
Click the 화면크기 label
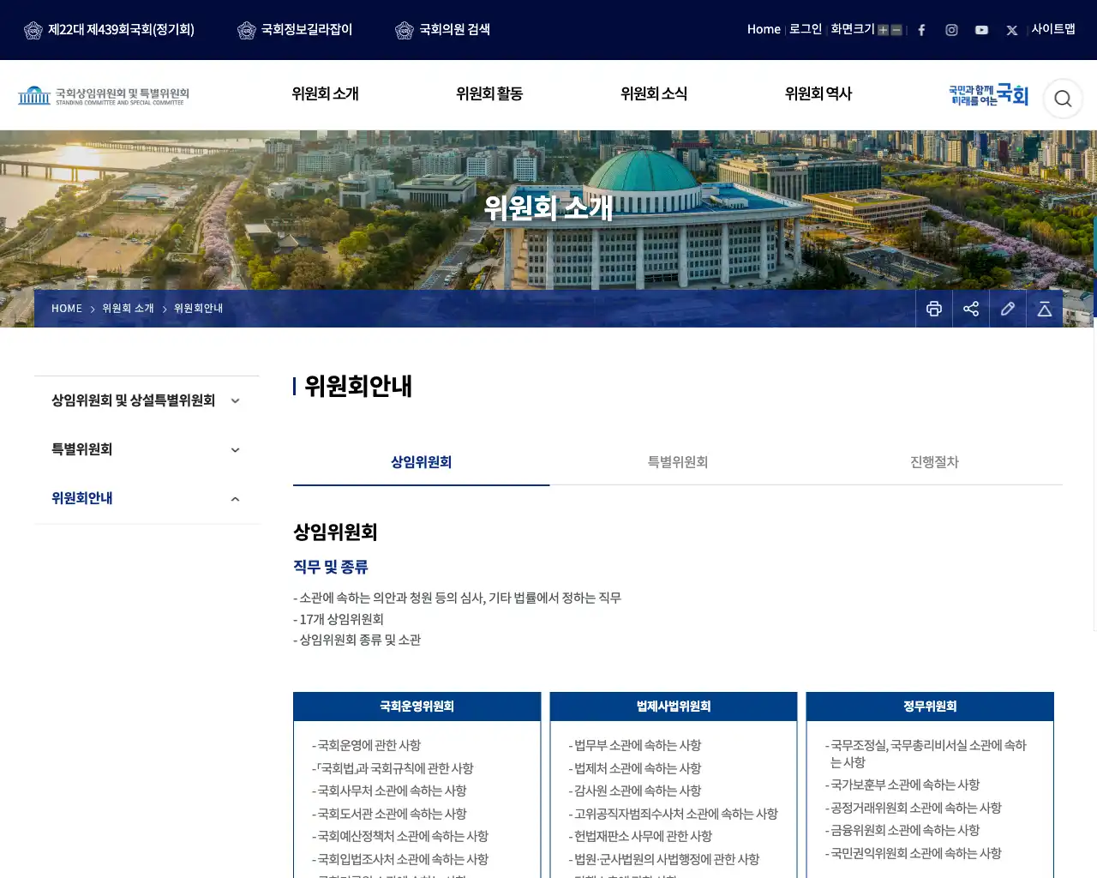pos(853,29)
